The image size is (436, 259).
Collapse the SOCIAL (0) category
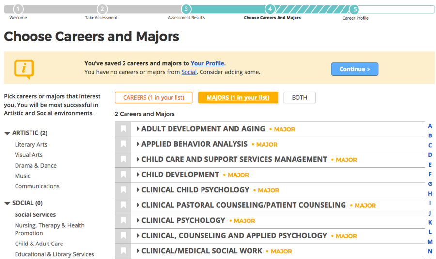pos(7,203)
